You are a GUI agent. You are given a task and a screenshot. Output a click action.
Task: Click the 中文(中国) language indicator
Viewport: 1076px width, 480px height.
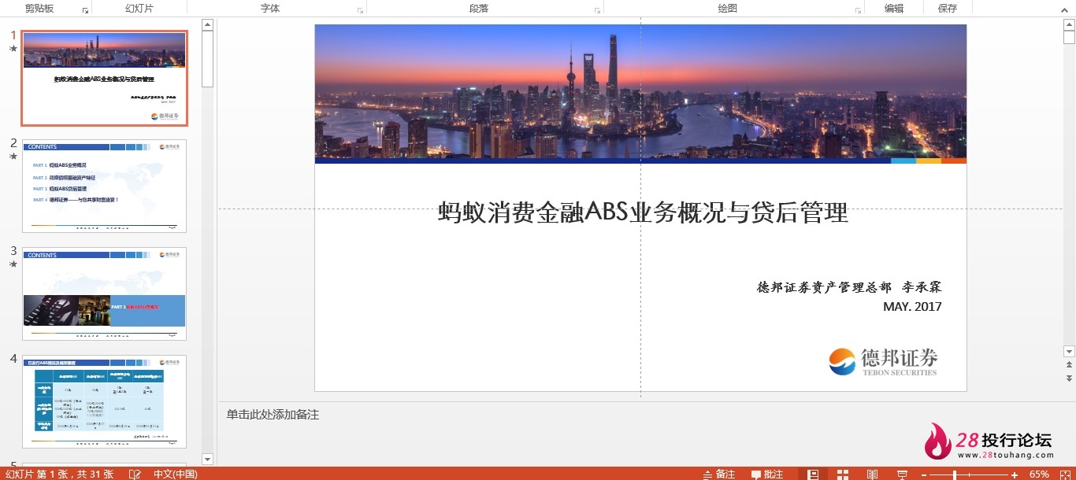tap(176, 474)
